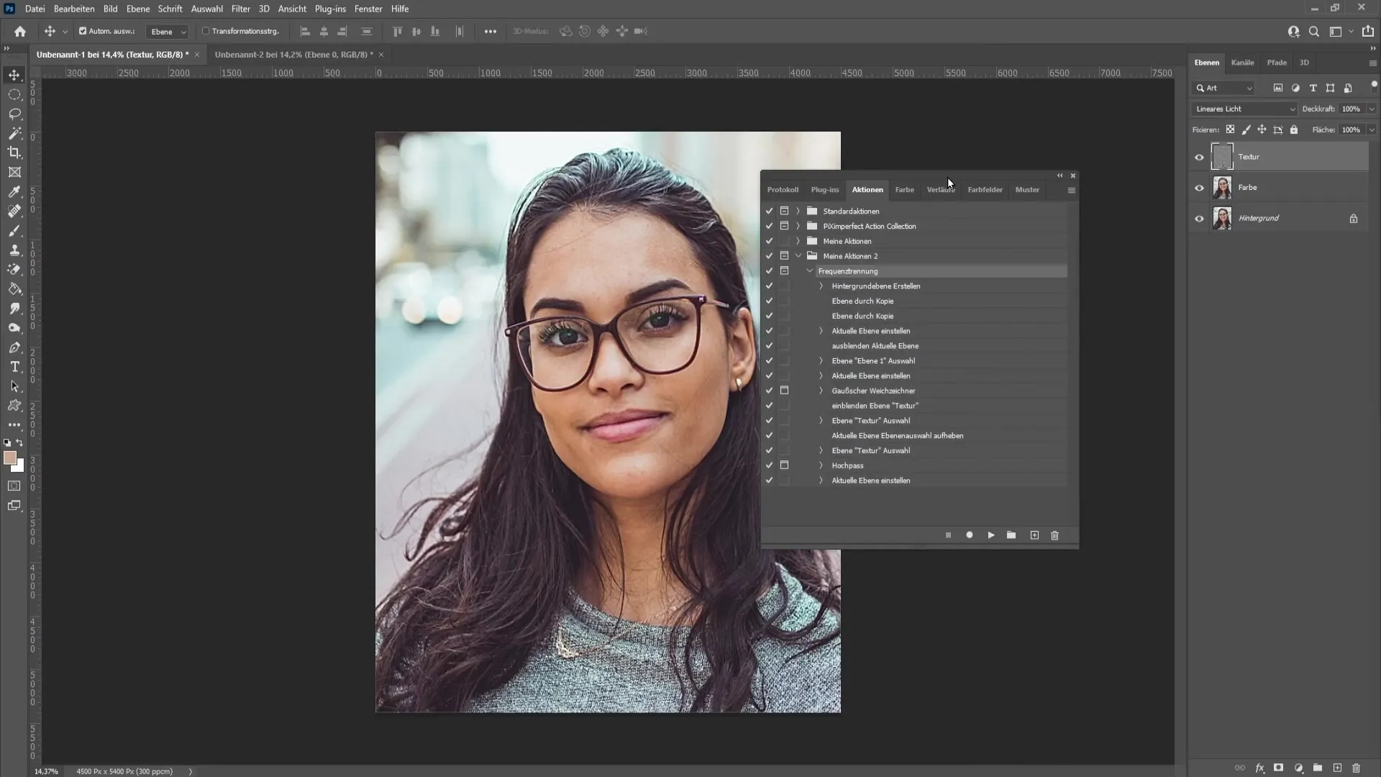
Task: Toggle Autom. ausw. checkbox
Action: point(83,31)
